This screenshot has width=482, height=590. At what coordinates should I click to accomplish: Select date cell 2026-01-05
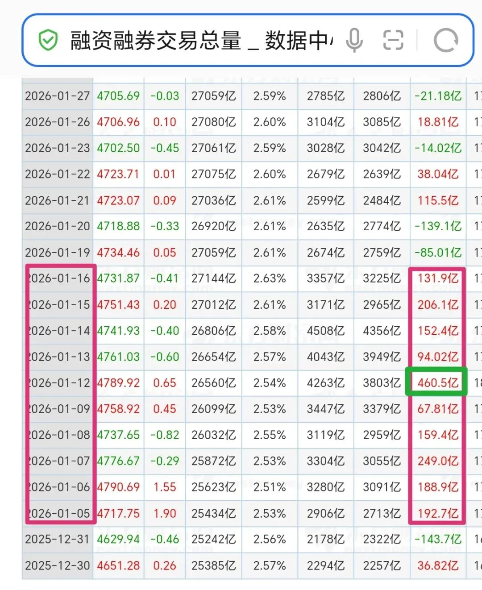pos(58,514)
